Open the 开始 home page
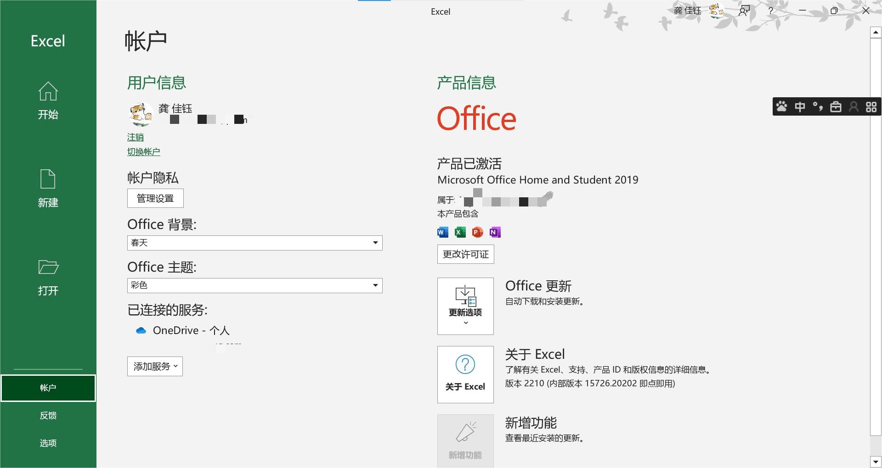 48,100
